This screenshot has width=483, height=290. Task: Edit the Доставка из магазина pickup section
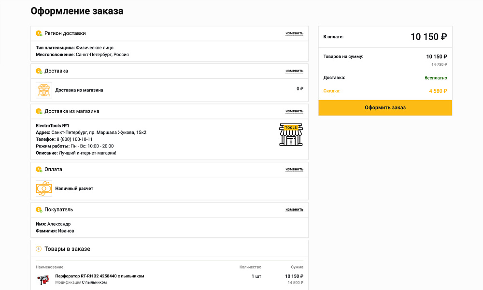coord(294,111)
